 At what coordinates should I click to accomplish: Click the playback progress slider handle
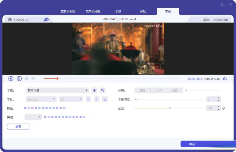tap(57, 78)
